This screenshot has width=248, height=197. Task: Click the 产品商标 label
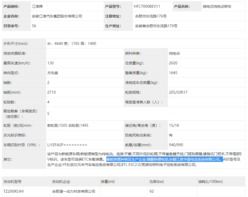point(11,6)
